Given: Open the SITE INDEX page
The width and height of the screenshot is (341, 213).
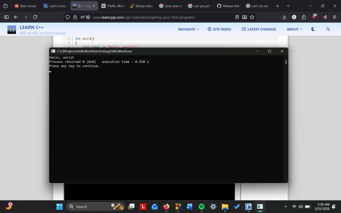Looking at the screenshot, I should point(219,29).
